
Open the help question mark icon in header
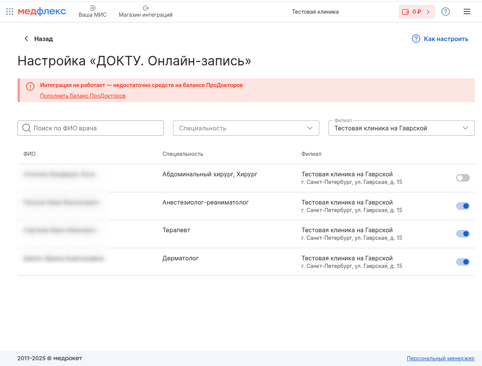tap(445, 12)
